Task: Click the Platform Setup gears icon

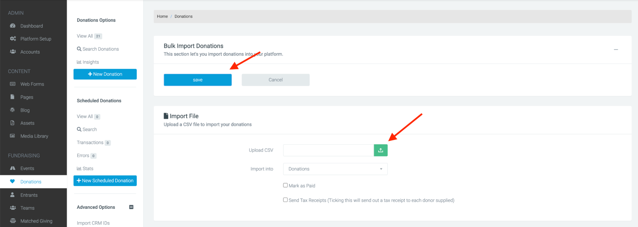Action: tap(13, 39)
